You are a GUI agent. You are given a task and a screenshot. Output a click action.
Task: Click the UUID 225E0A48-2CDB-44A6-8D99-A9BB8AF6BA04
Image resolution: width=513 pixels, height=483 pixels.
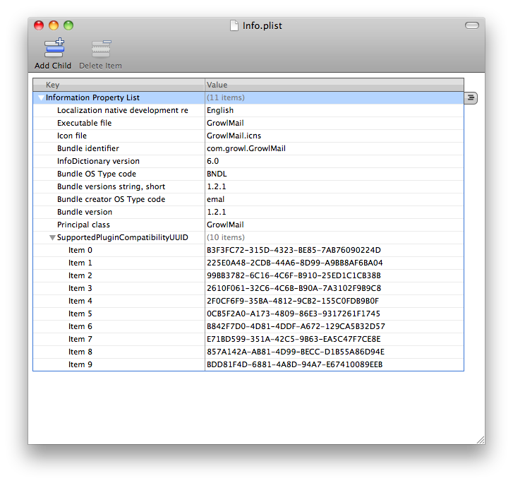pos(294,263)
